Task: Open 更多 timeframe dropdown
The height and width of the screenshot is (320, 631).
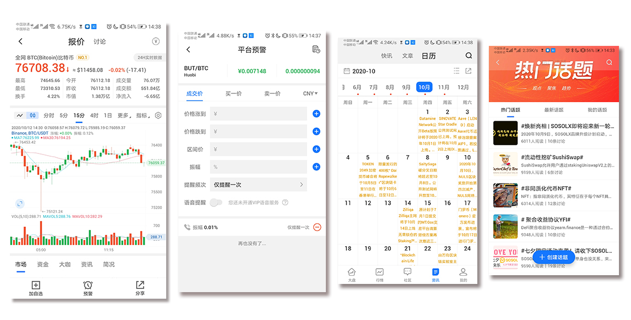Action: [x=124, y=115]
